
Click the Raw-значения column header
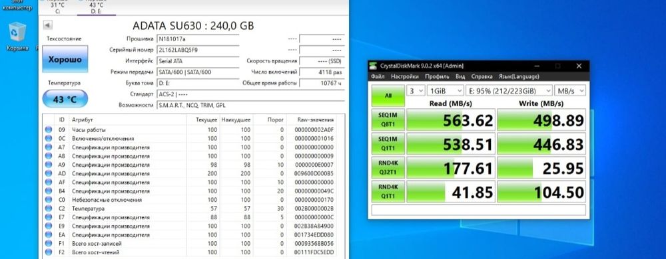311,120
